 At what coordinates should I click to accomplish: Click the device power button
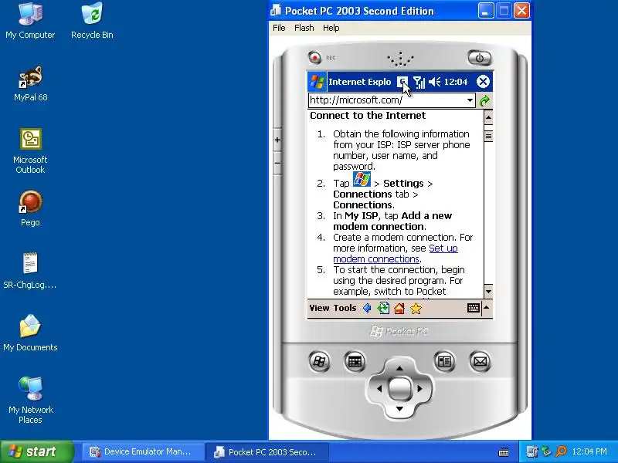(x=479, y=58)
